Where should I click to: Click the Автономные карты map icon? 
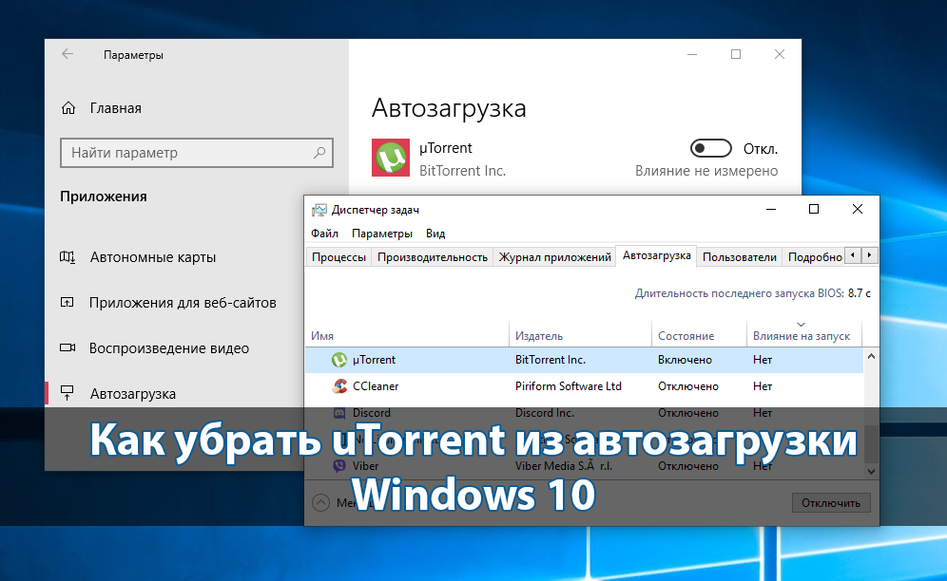pyautogui.click(x=68, y=257)
